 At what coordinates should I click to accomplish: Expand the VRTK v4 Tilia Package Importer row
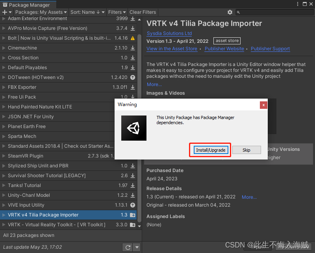pos(4,215)
